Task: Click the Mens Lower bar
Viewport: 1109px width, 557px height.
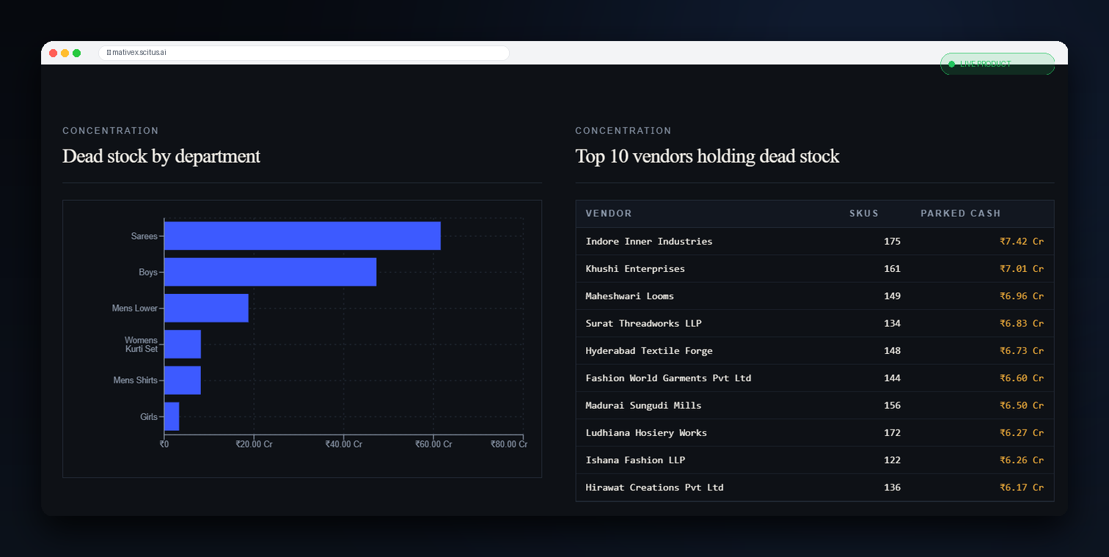Action: (x=206, y=308)
